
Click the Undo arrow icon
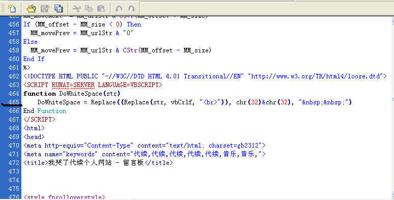tap(118, 9)
